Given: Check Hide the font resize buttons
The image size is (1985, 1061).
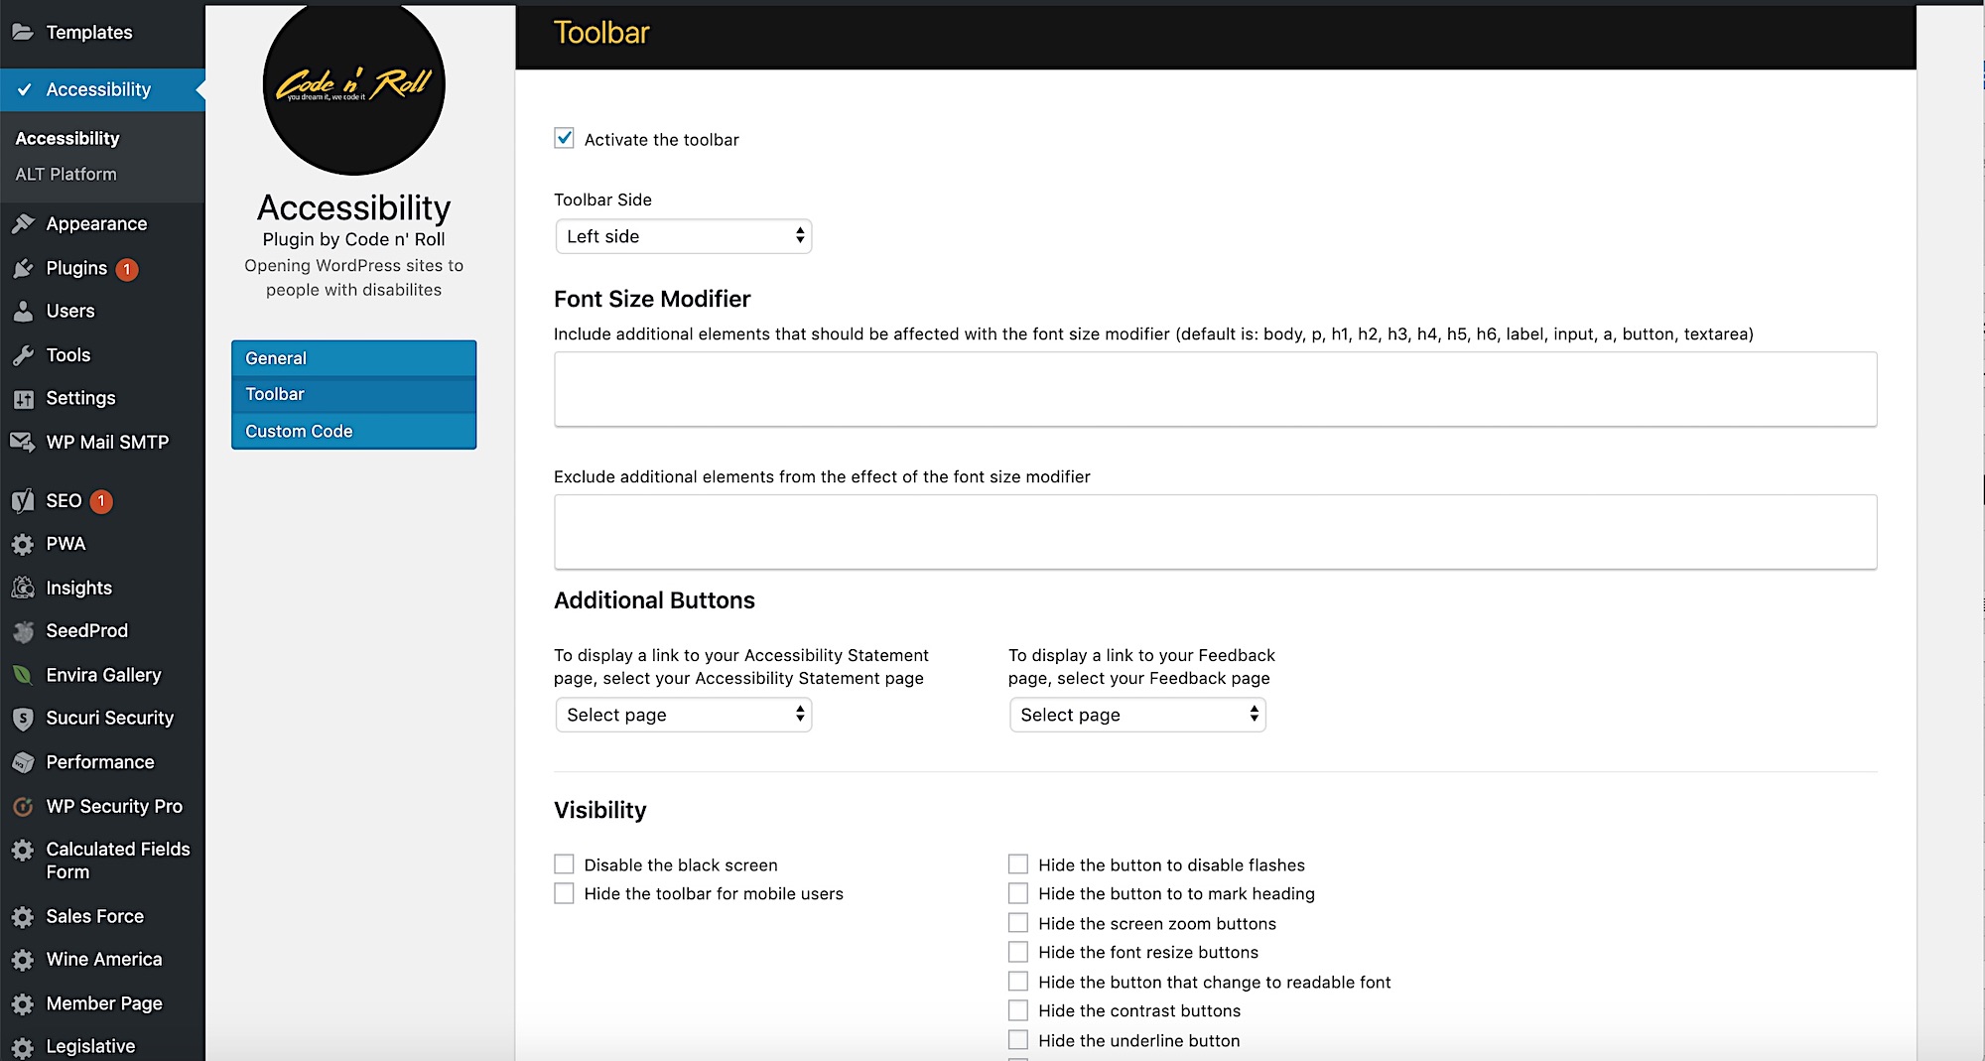Looking at the screenshot, I should click(x=1018, y=952).
